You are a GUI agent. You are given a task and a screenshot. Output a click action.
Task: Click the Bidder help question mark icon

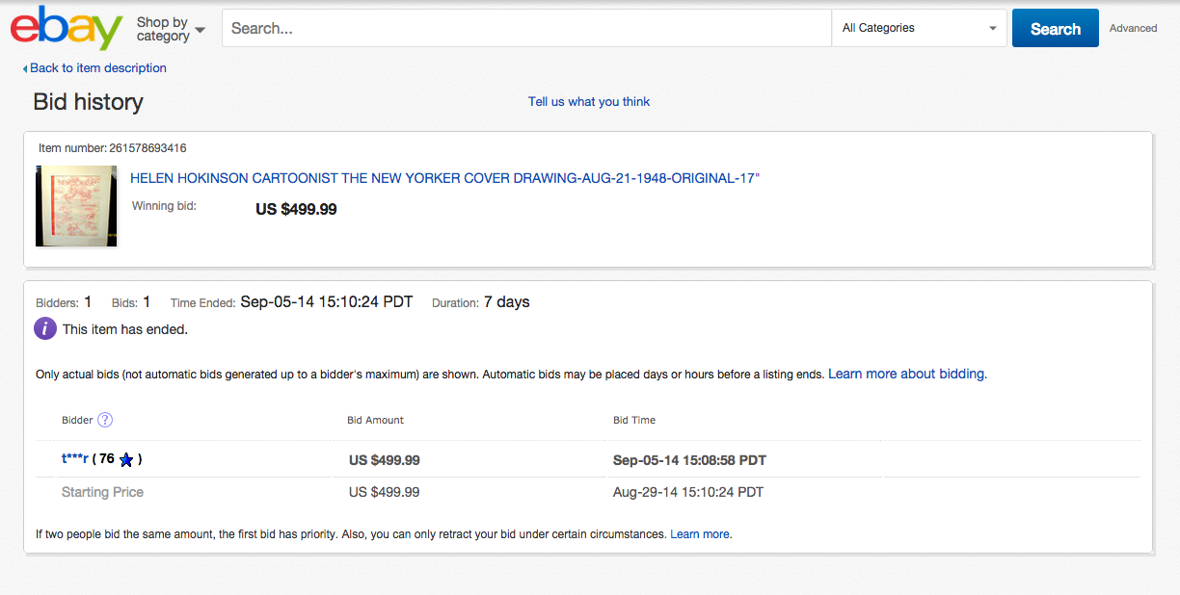[x=105, y=420]
